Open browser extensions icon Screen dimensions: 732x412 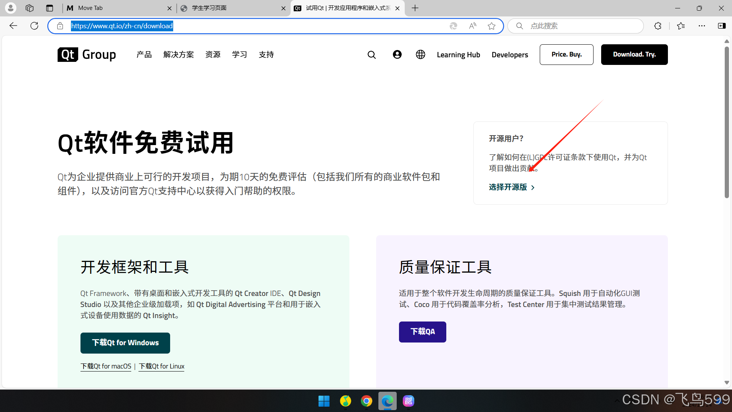(658, 26)
